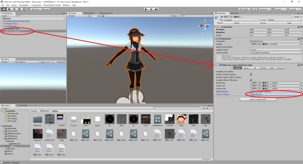Image resolution: width=303 pixels, height=164 pixels.
Task: Toggle 2D scene view mode
Action: 89,16
